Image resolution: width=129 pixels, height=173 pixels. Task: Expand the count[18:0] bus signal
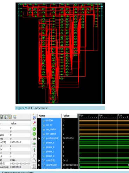[39, 165]
